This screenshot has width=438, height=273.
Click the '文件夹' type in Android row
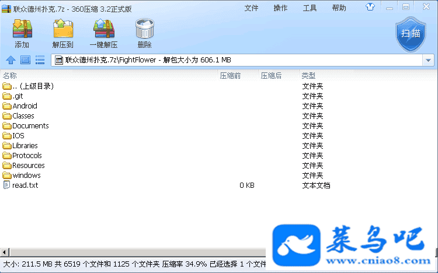click(x=312, y=106)
